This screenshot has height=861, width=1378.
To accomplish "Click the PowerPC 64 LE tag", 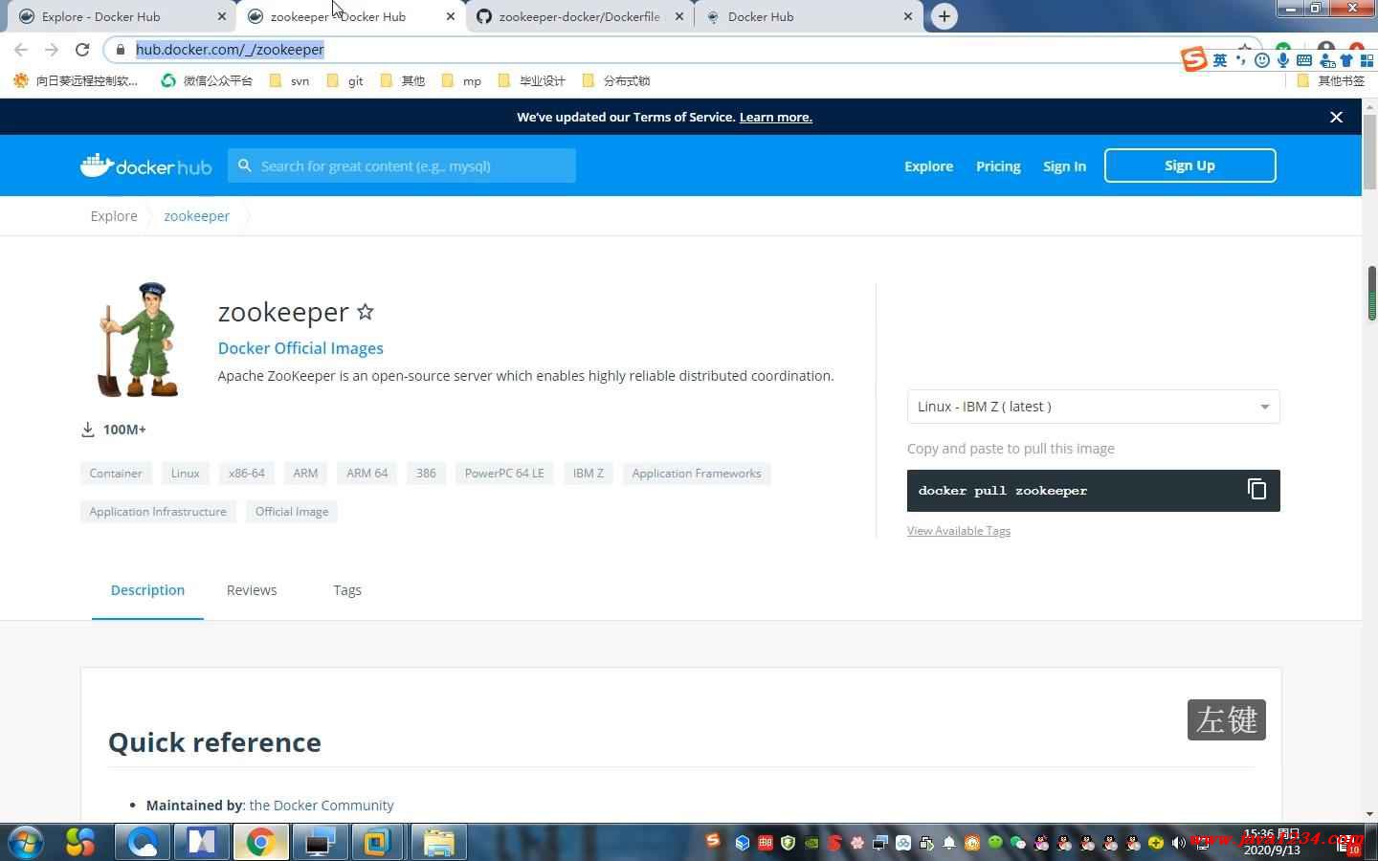I will pos(504,474).
